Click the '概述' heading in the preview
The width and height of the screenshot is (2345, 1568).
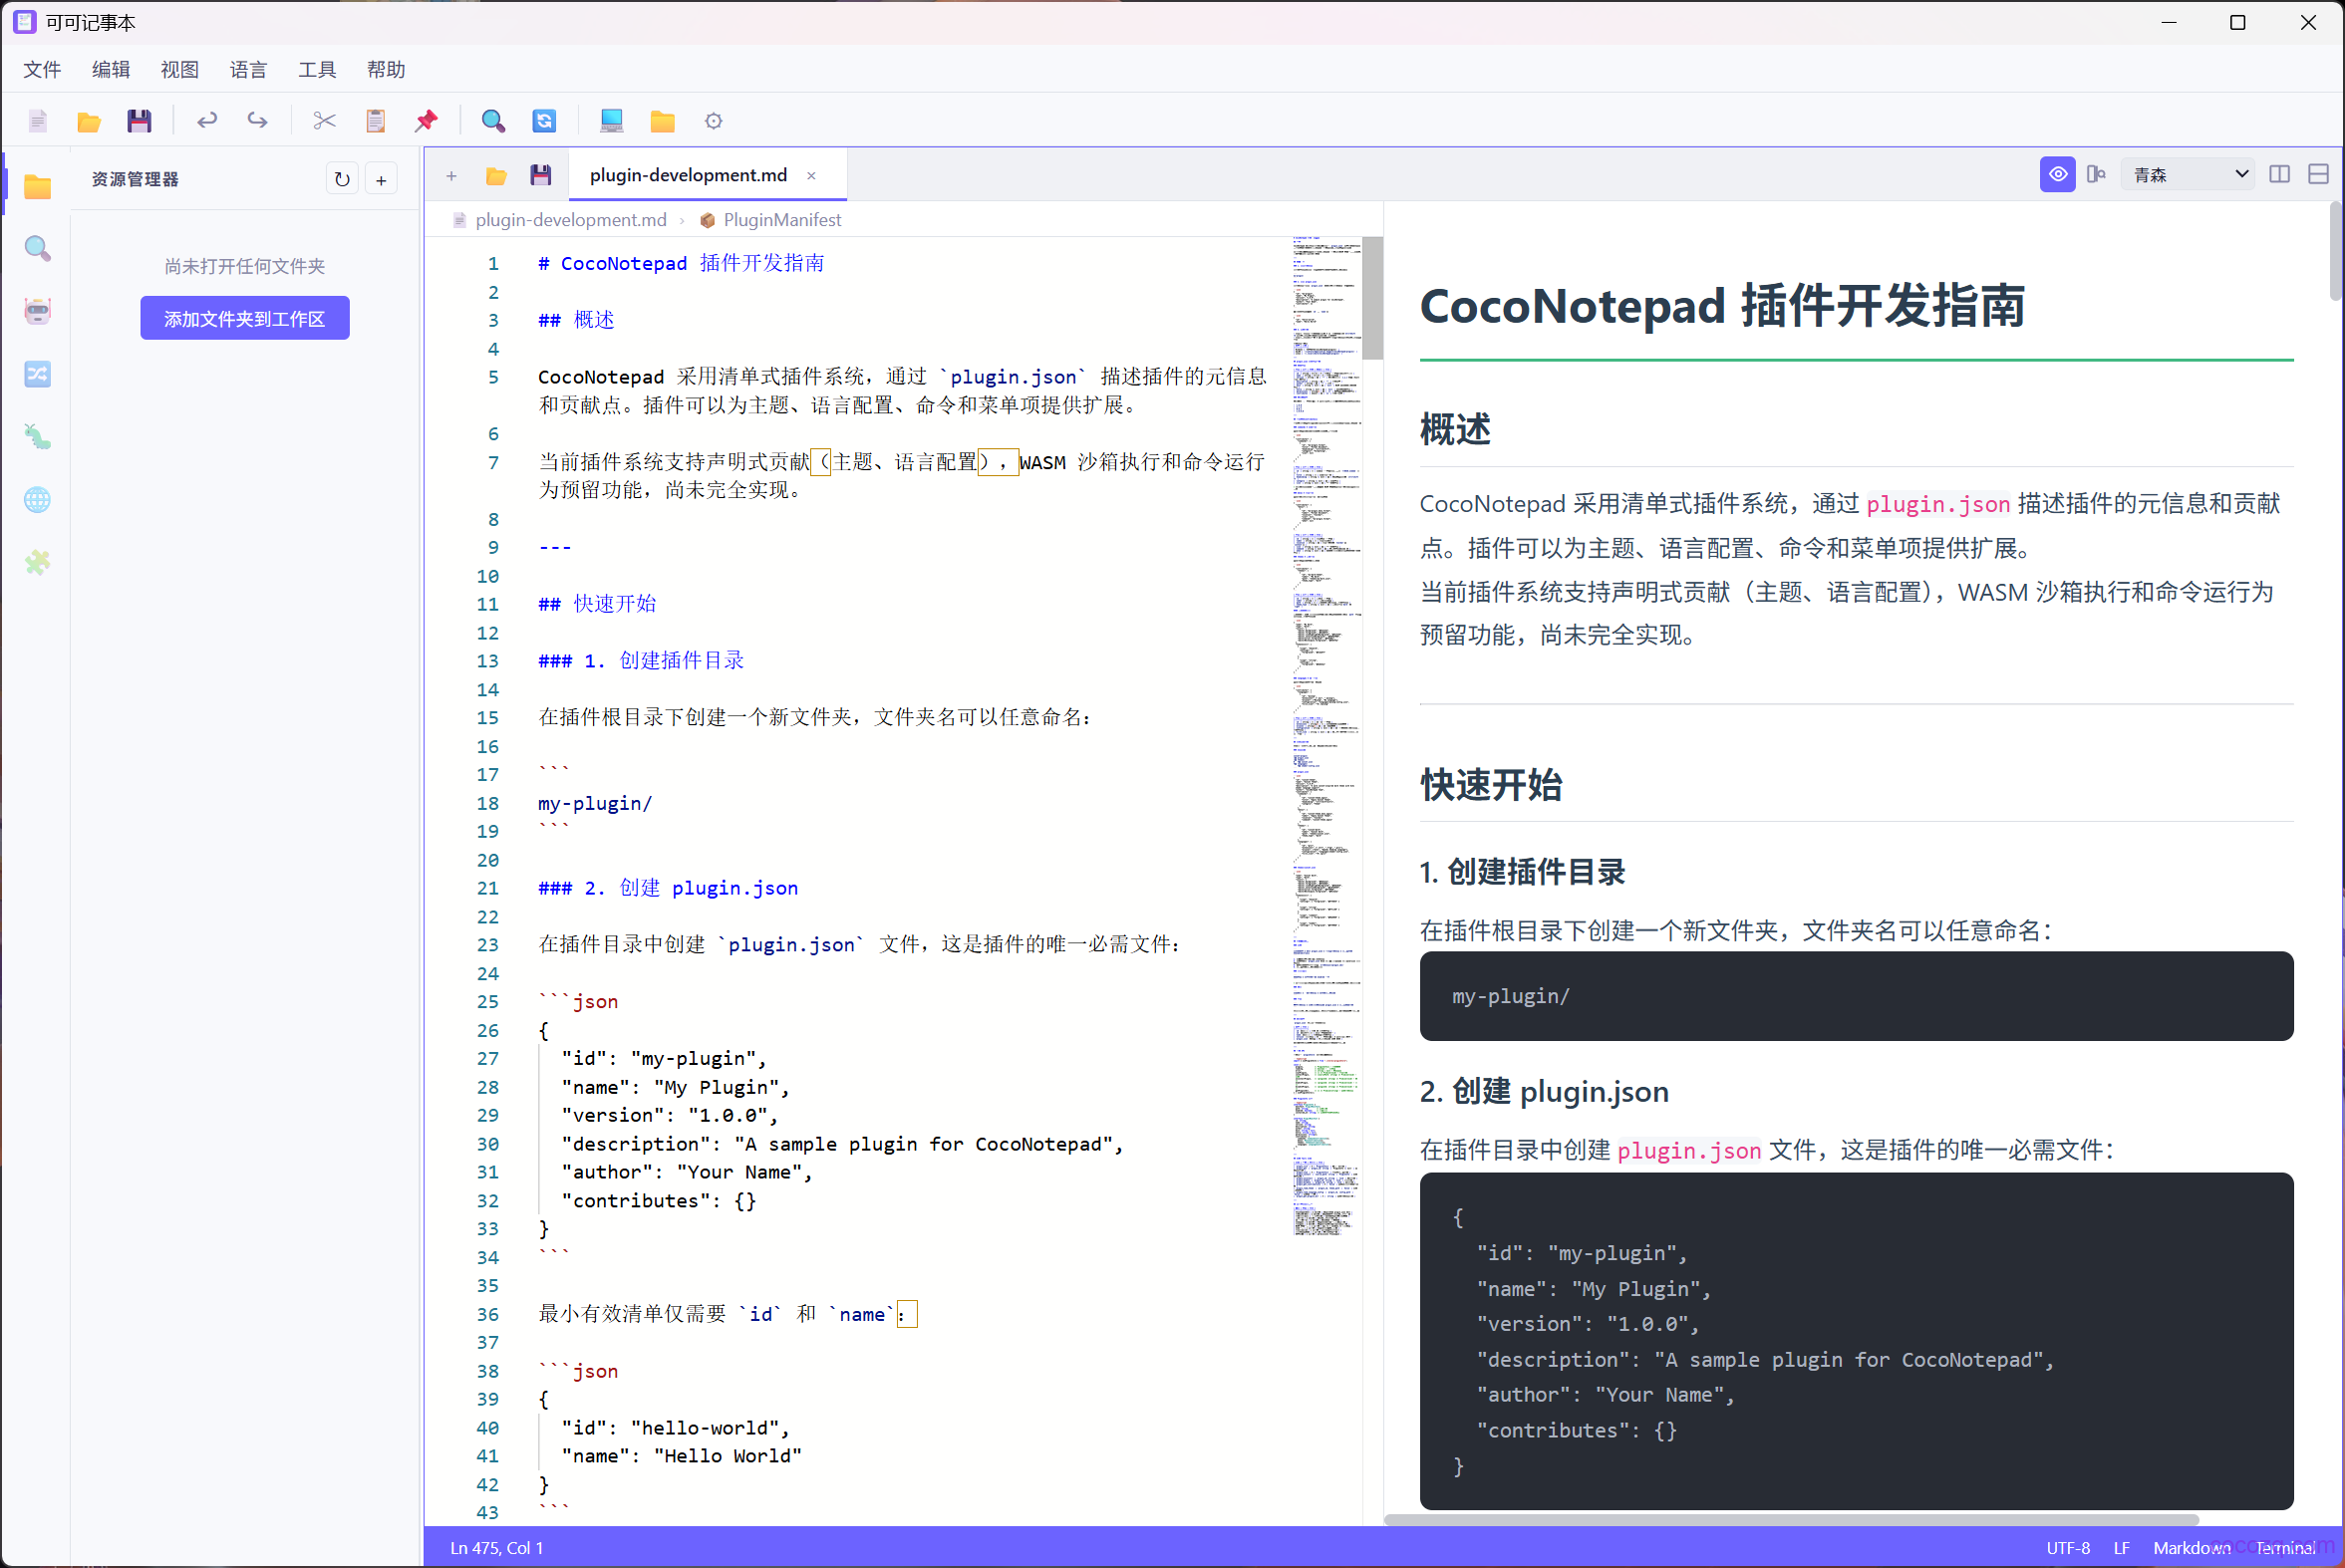[x=1456, y=430]
